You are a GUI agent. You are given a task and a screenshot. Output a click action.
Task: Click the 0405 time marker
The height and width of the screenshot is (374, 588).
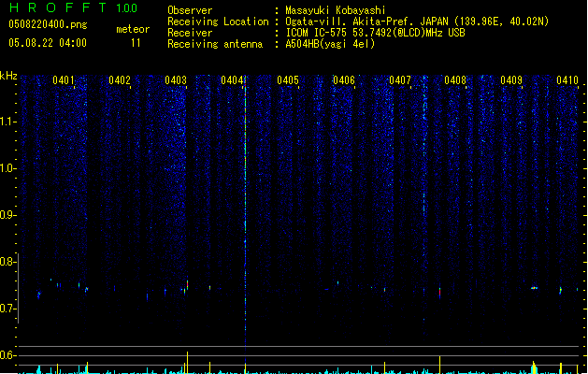[x=288, y=80]
